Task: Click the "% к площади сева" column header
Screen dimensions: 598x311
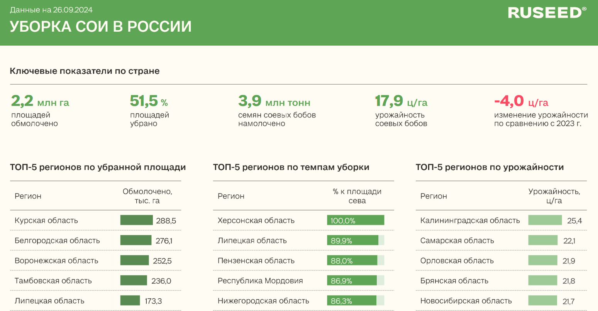Action: point(357,196)
